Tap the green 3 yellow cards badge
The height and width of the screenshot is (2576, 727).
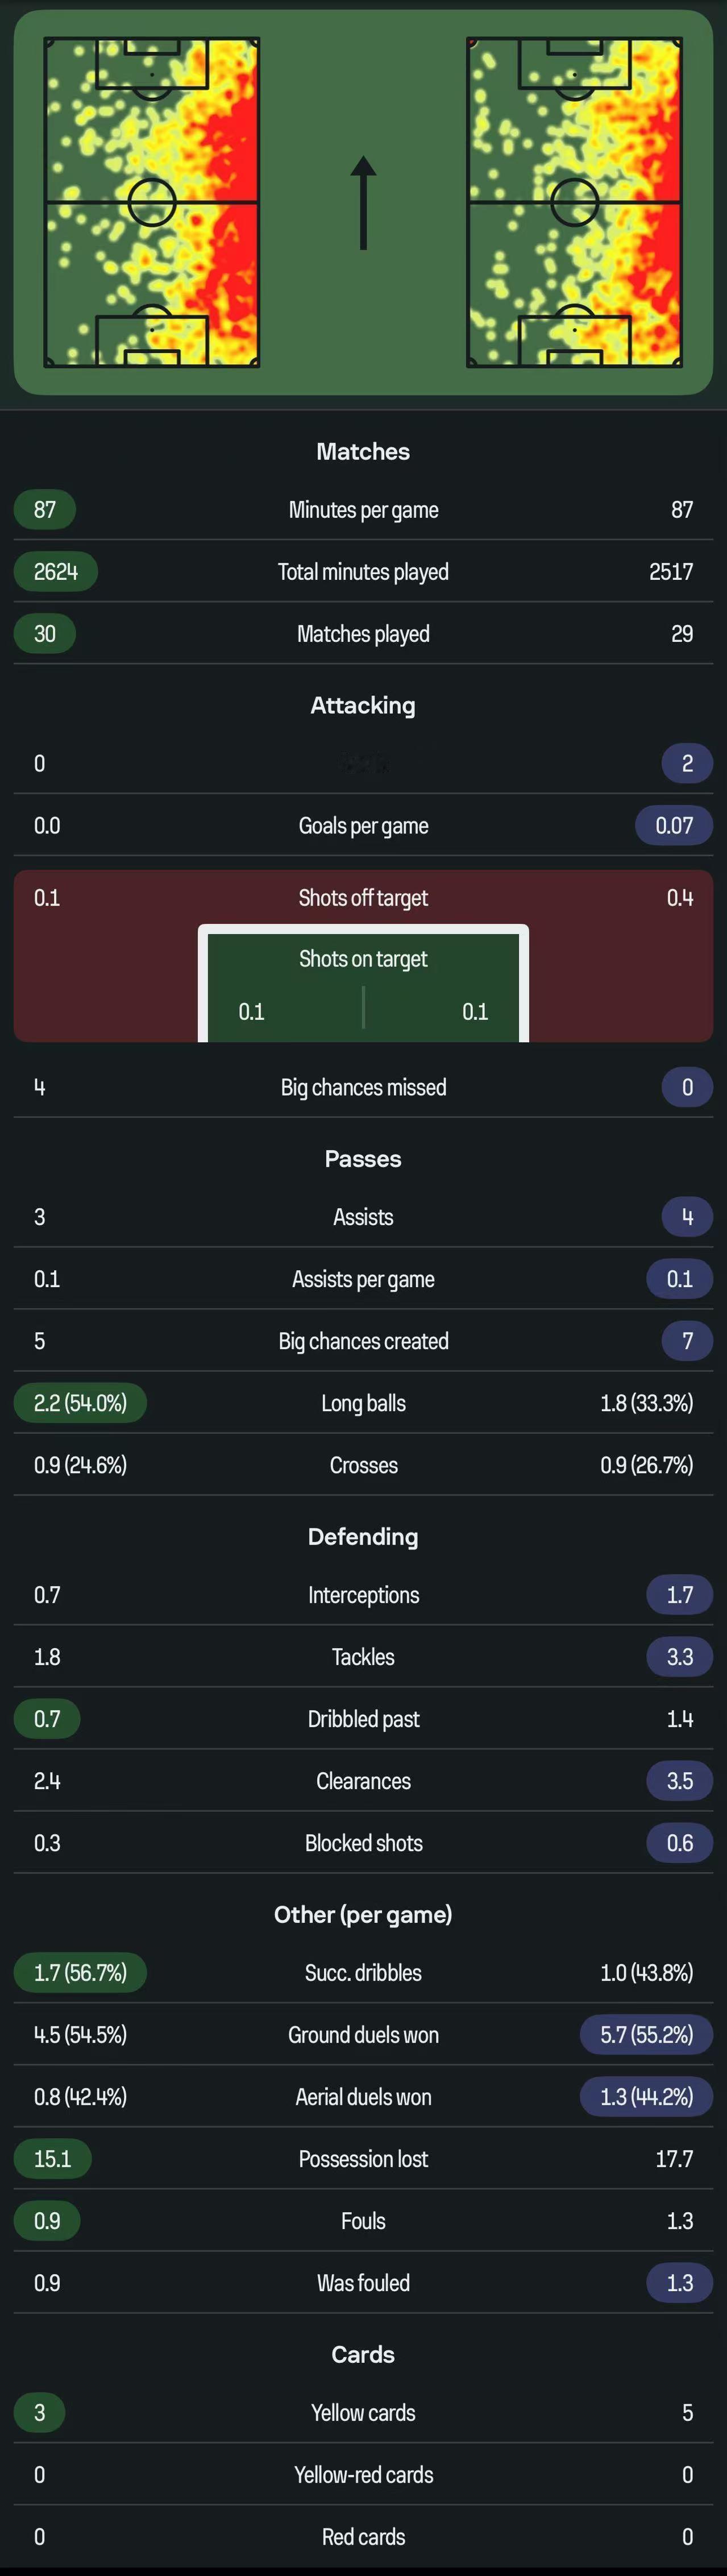[40, 2413]
